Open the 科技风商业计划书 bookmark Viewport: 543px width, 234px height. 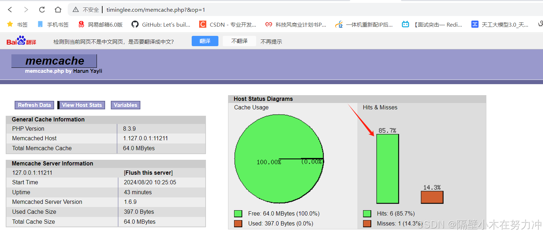click(x=296, y=25)
